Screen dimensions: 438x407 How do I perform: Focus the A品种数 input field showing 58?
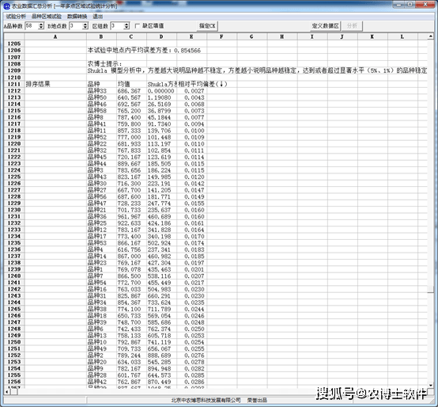(x=32, y=26)
